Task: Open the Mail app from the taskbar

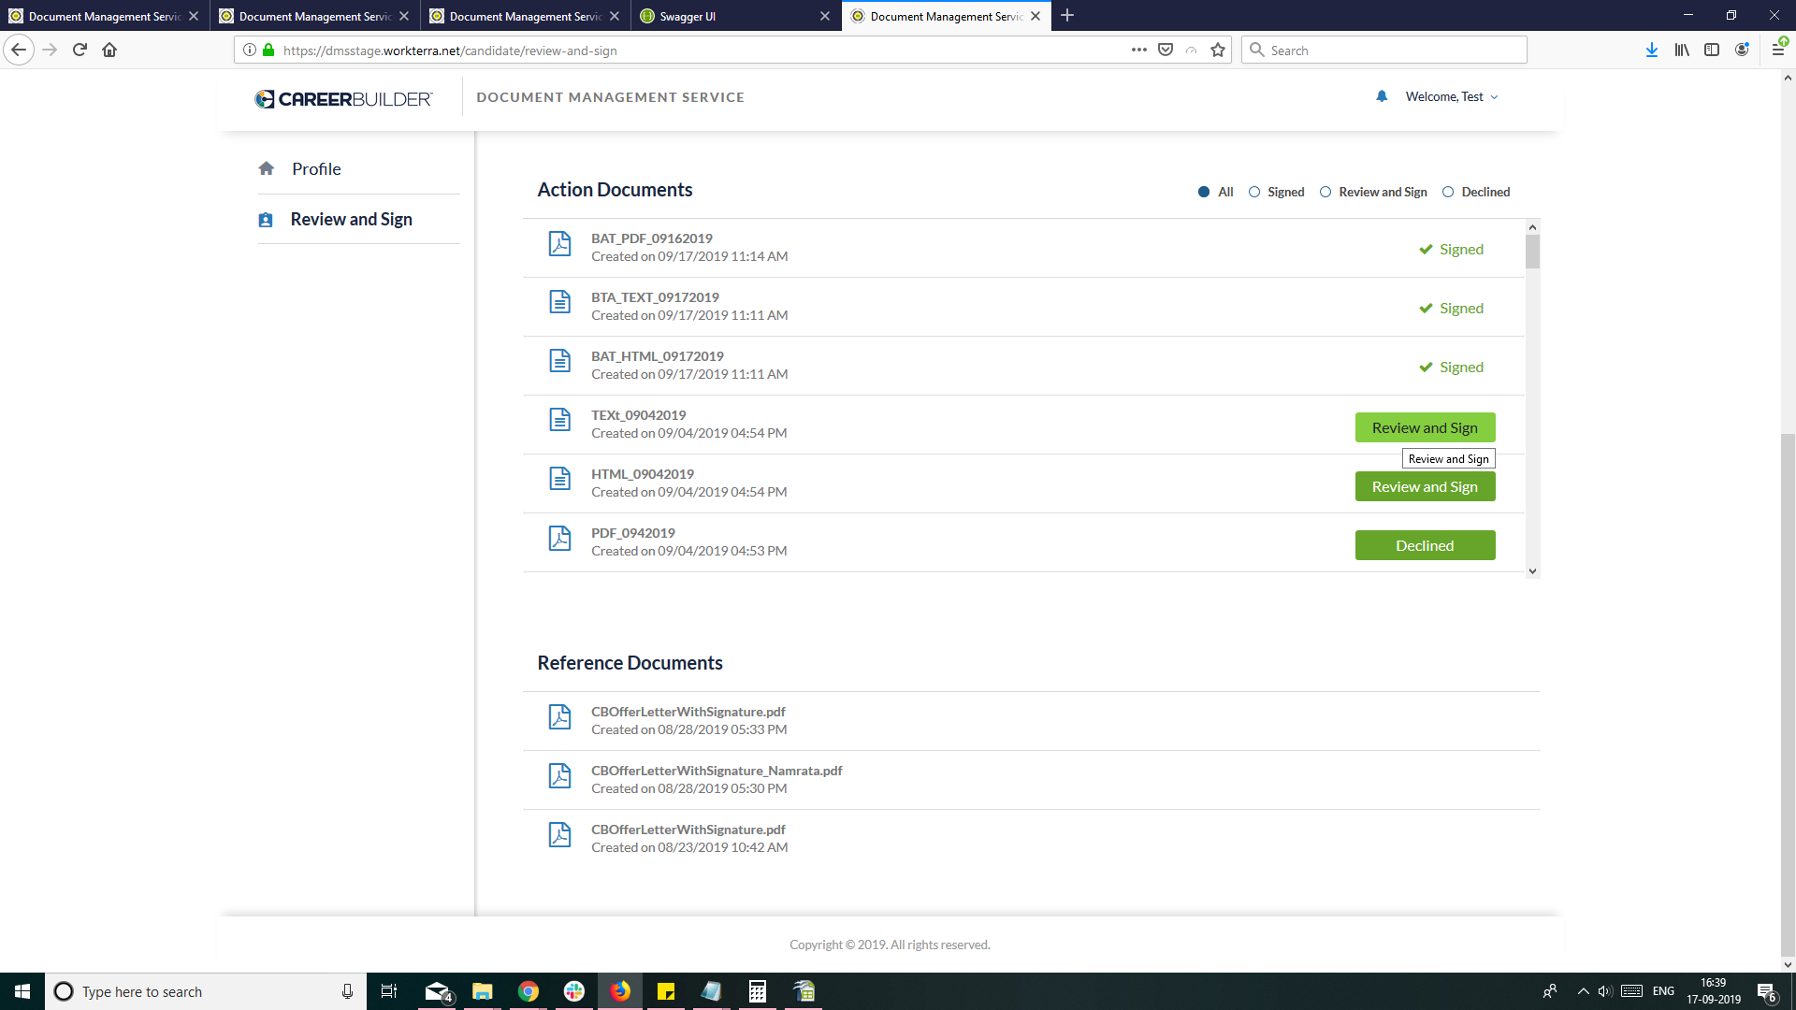Action: point(437,991)
